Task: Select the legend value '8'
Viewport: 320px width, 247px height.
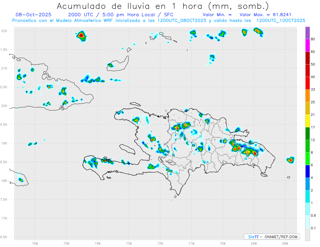Action: (312, 152)
